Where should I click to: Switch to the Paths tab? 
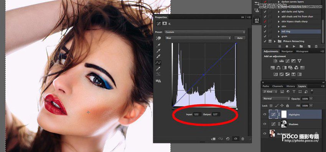coord(266,86)
